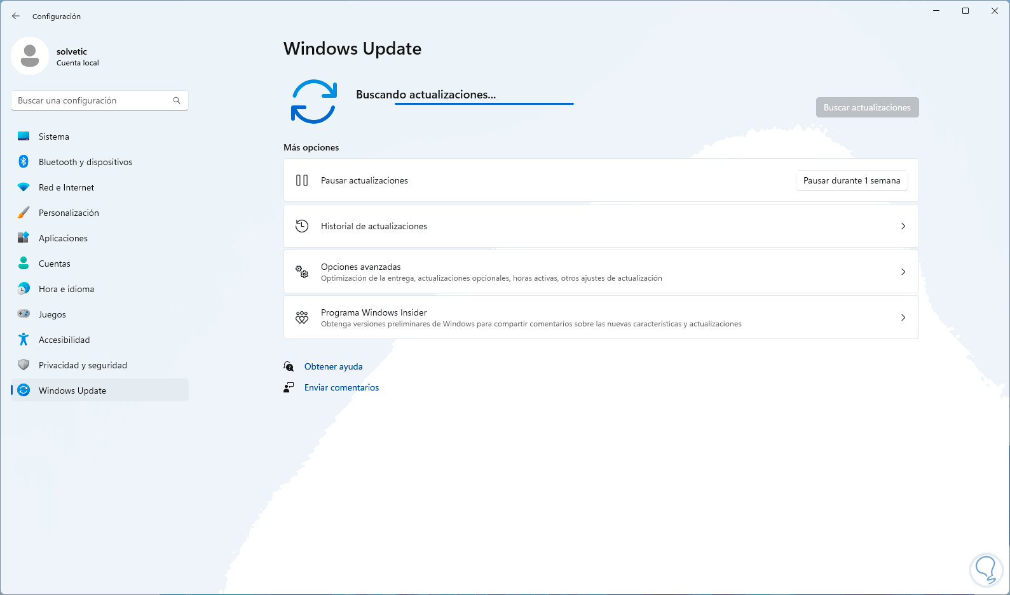Click the Accesibilidad figure icon
Viewport: 1010px width, 595px height.
(24, 340)
